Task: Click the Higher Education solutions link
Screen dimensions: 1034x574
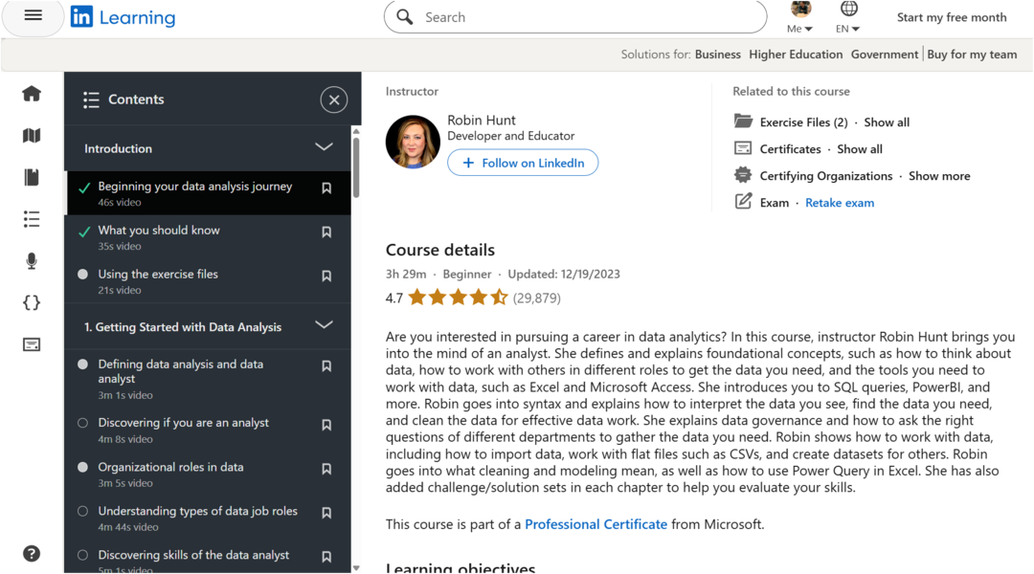Action: point(796,55)
